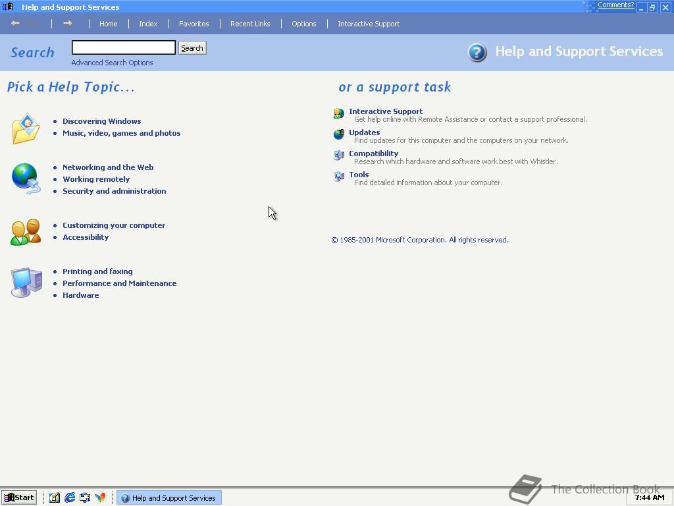Open the Accessibility topic
The image size is (674, 506).
[86, 237]
